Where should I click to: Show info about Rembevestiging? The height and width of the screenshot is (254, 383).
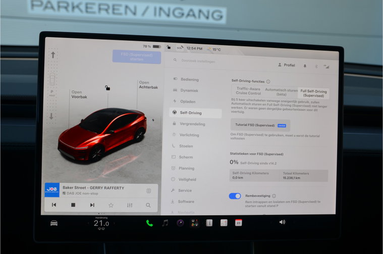[274, 196]
